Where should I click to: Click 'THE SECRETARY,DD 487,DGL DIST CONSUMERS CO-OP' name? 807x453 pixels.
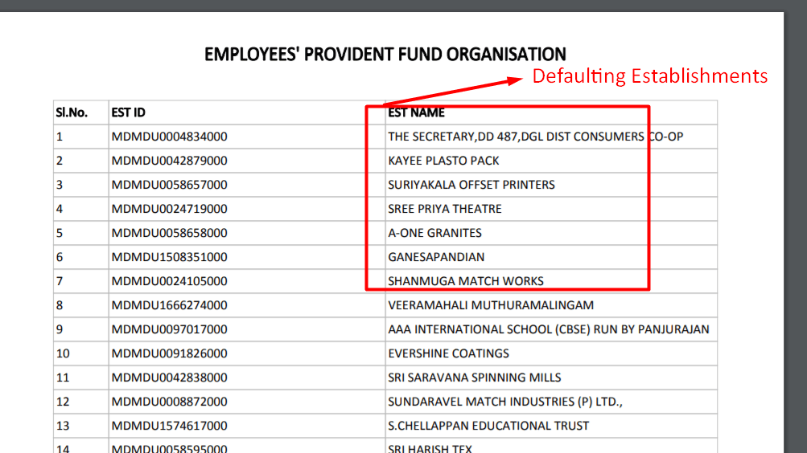[x=535, y=137]
